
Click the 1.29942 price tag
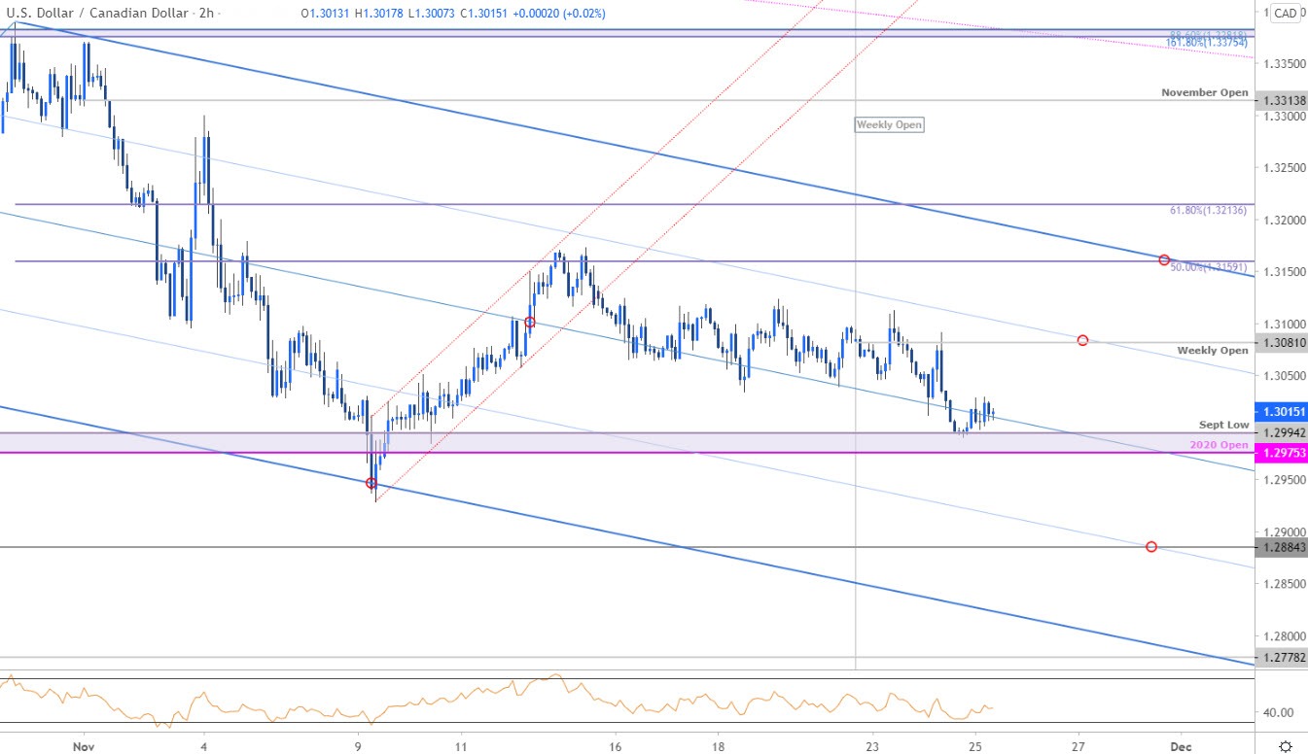point(1280,432)
